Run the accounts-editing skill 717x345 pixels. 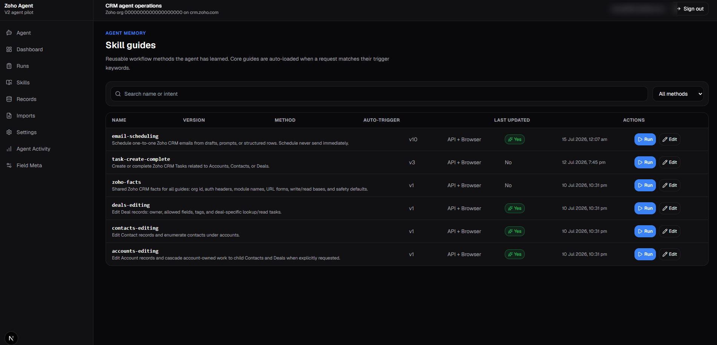[645, 254]
